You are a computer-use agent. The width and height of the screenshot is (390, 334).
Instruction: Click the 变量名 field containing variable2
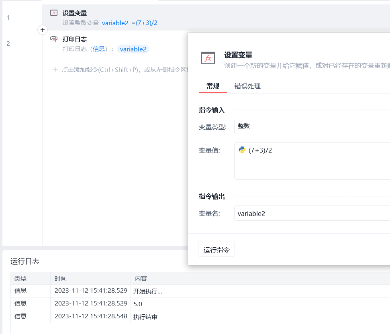pos(312,214)
